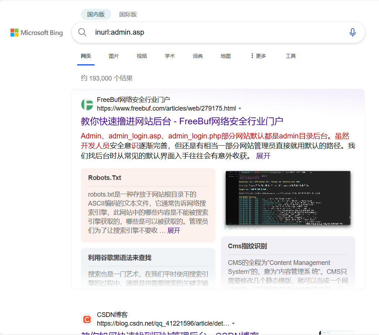
Task: Switch to the 国际版 tab
Action: (x=128, y=14)
